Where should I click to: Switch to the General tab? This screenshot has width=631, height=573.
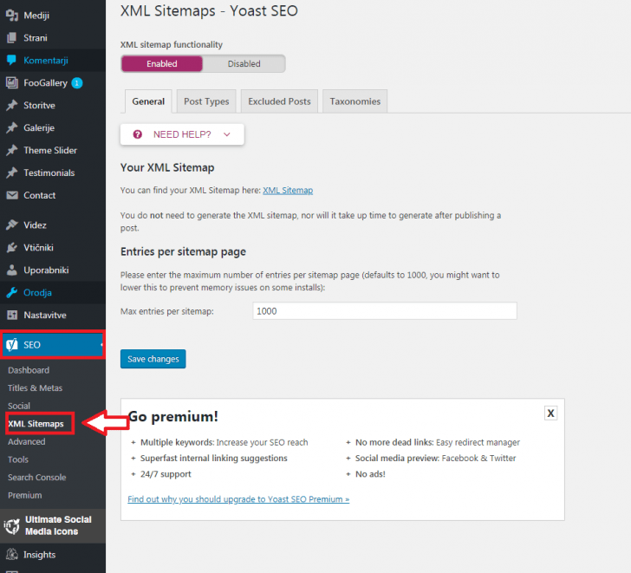point(148,101)
